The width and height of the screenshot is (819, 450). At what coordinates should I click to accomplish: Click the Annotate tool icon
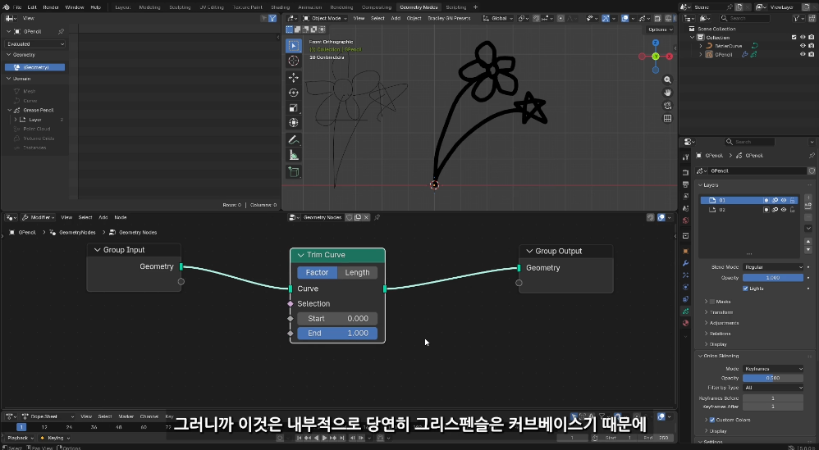pos(294,139)
